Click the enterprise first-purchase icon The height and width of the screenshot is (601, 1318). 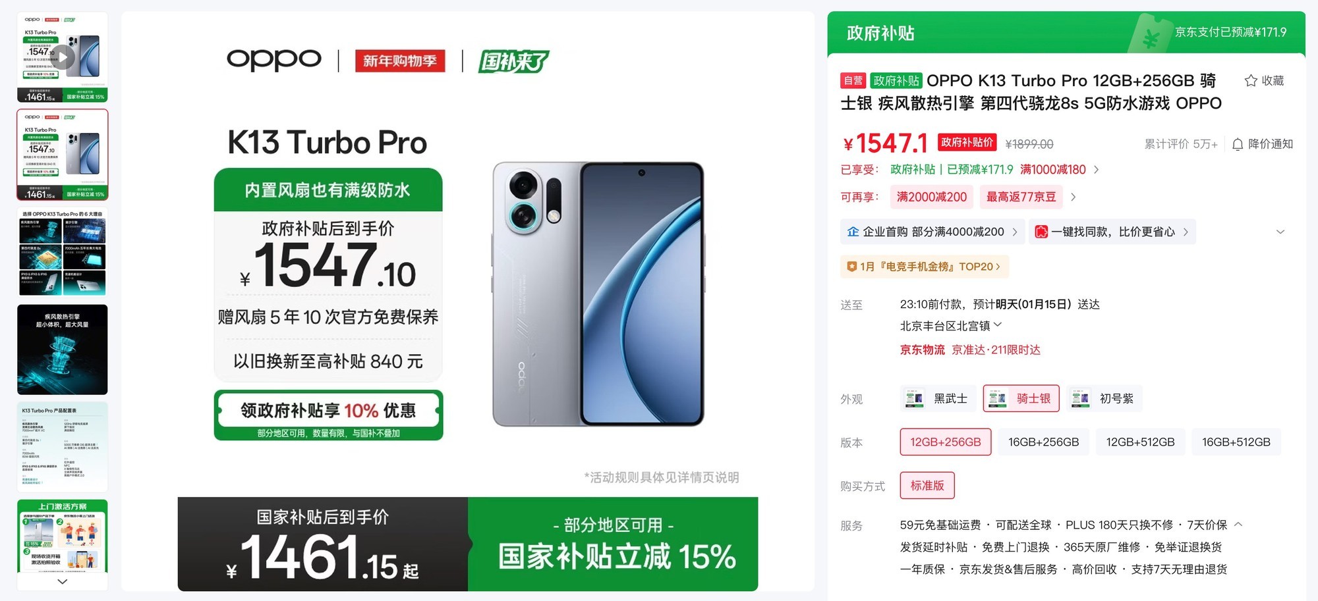click(853, 232)
